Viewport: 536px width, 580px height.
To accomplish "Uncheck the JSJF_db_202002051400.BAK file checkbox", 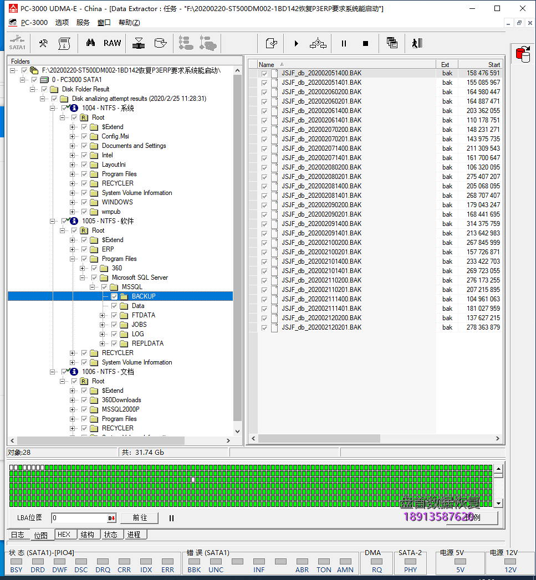I will (264, 74).
